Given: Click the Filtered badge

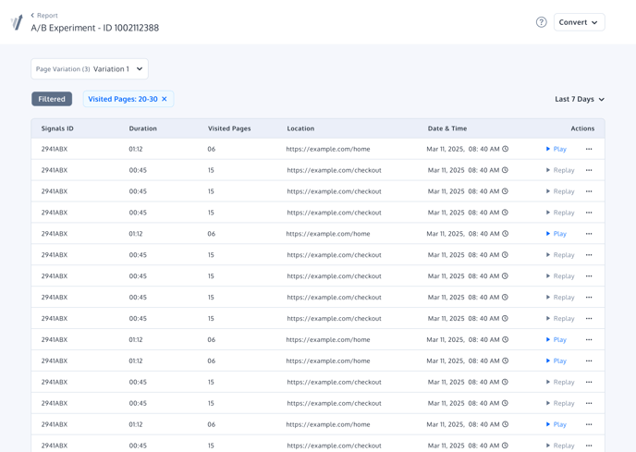Looking at the screenshot, I should (52, 99).
